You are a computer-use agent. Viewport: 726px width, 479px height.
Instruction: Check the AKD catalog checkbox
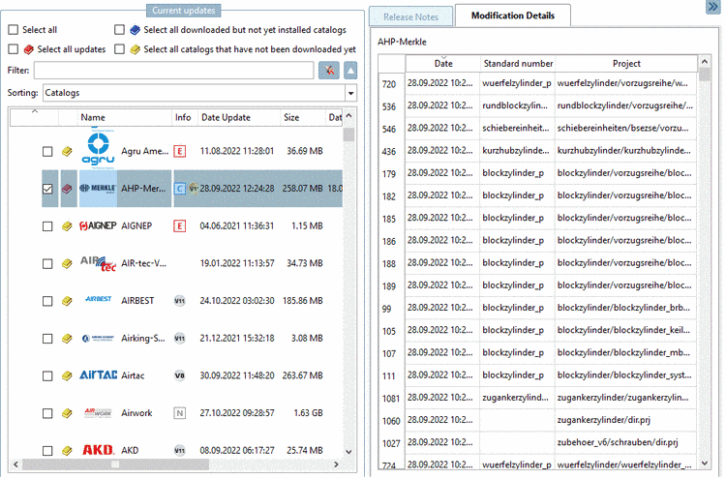47,451
